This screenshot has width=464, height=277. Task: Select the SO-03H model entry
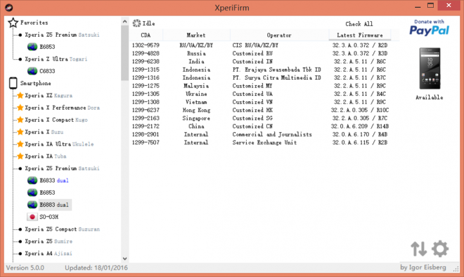(x=49, y=217)
